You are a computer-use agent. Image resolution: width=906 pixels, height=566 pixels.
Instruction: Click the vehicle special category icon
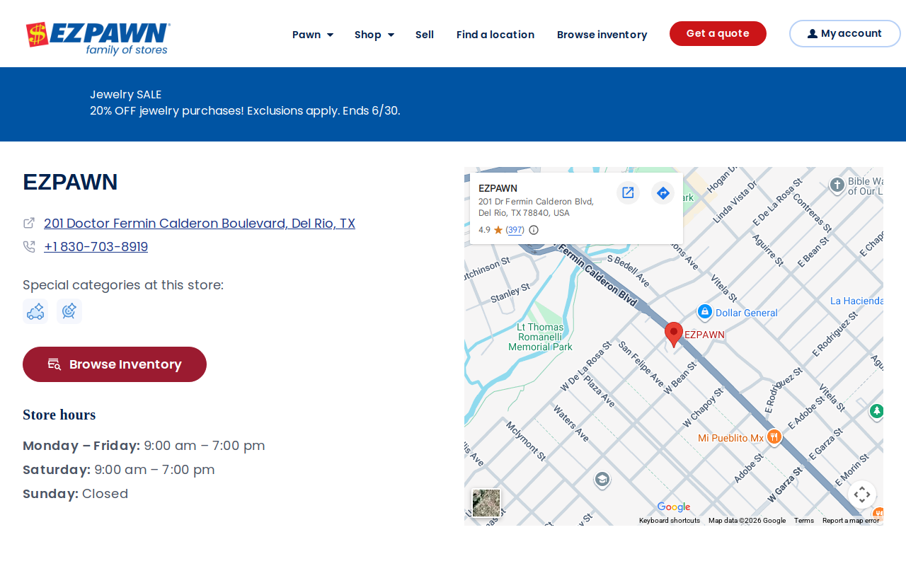pyautogui.click(x=35, y=311)
